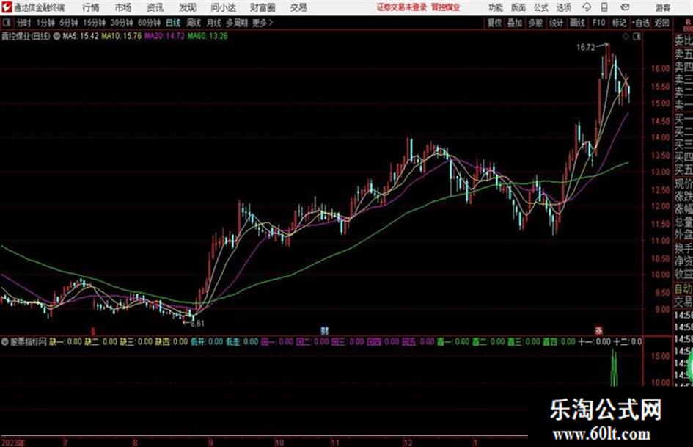Click the 返回 back button
Image resolution: width=693 pixels, height=447 pixels.
pos(661,23)
